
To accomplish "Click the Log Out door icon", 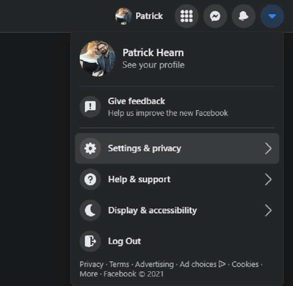I will tap(90, 241).
